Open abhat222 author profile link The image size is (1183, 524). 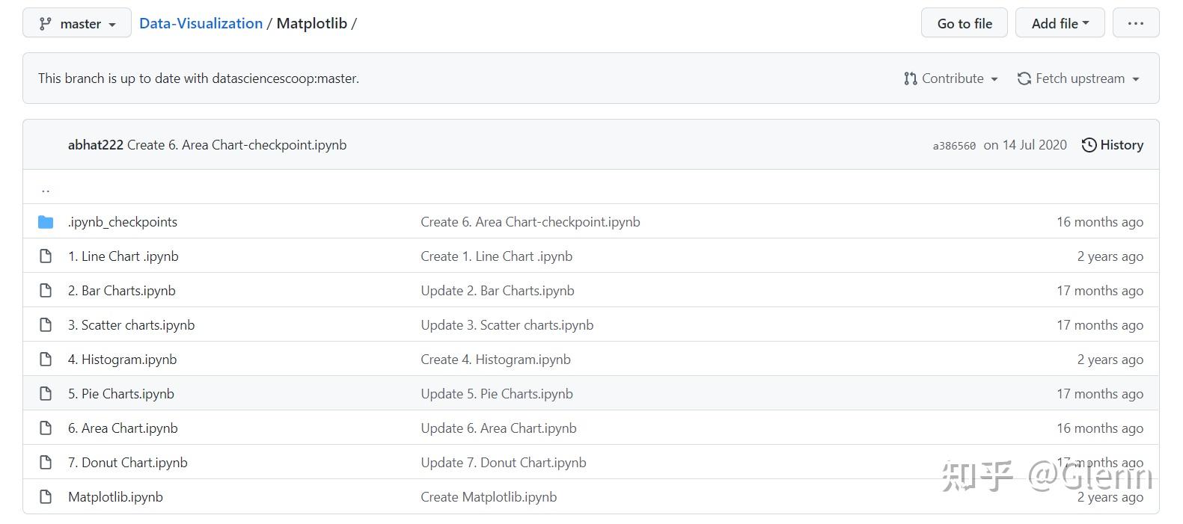click(x=96, y=145)
